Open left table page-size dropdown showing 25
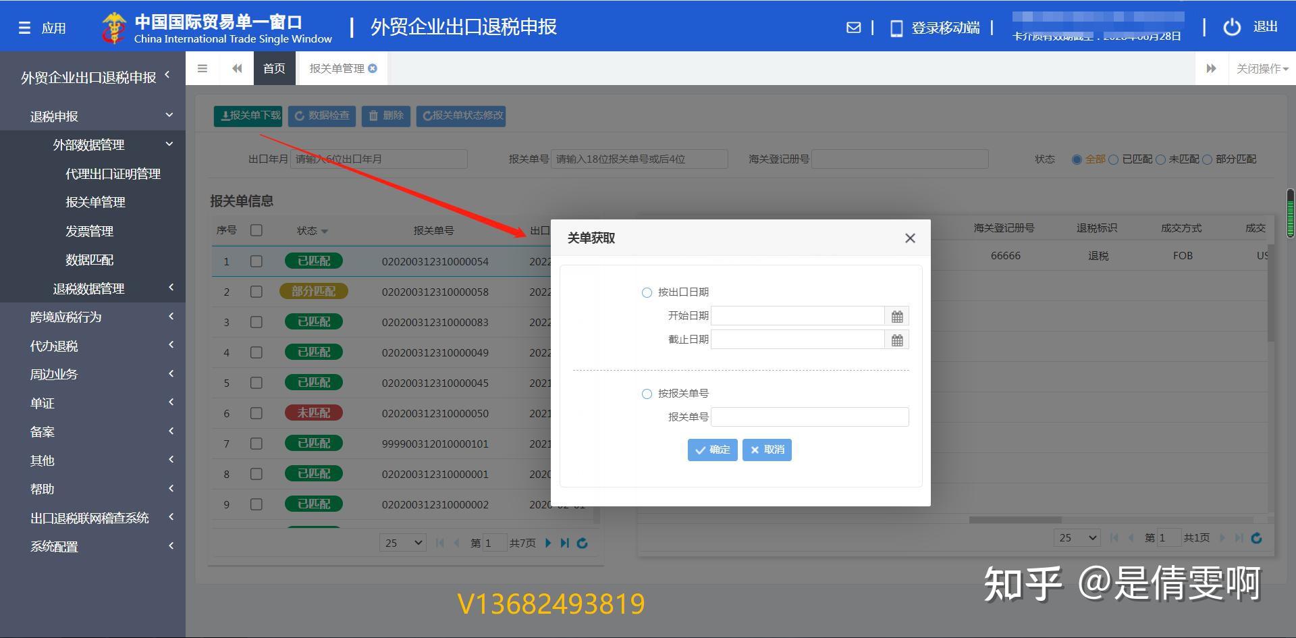 [403, 543]
